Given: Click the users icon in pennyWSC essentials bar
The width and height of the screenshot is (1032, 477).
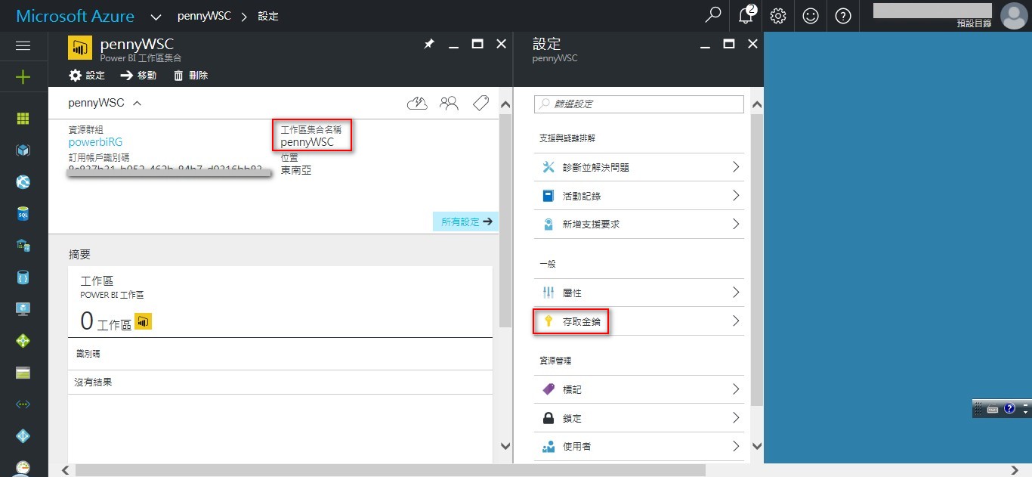Looking at the screenshot, I should (x=449, y=104).
